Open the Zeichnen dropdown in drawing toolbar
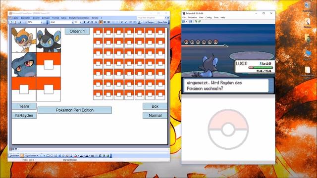The image size is (317, 178). (x=14, y=156)
